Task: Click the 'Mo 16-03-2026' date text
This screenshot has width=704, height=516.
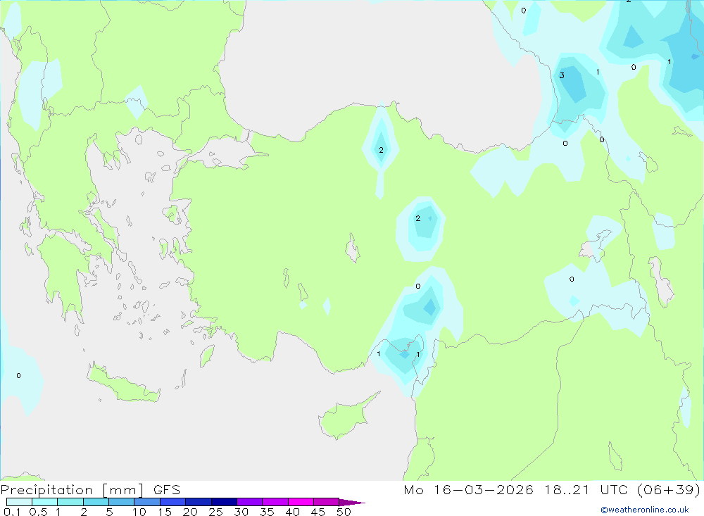Action: (469, 490)
